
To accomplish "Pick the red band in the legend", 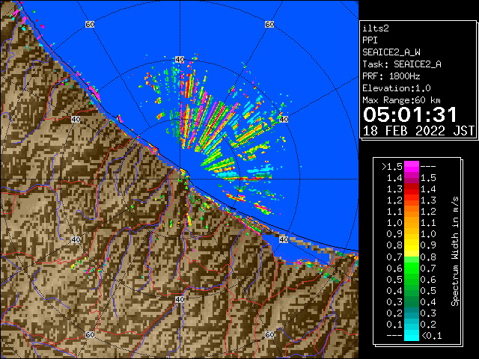I will [412, 189].
